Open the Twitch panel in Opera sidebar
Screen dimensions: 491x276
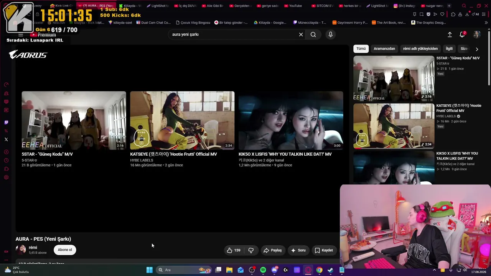(x=6, y=123)
